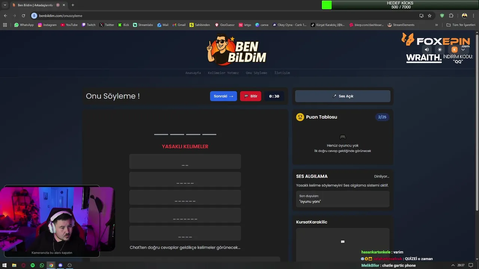479x269 pixels.
Task: Open the letgo bookmark
Action: (x=245, y=25)
